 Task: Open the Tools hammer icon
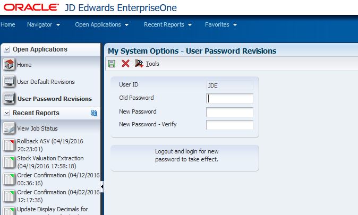(x=139, y=64)
